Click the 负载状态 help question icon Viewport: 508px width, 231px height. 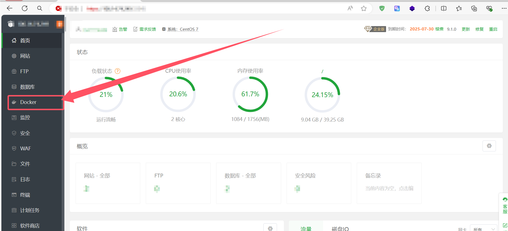click(x=118, y=71)
